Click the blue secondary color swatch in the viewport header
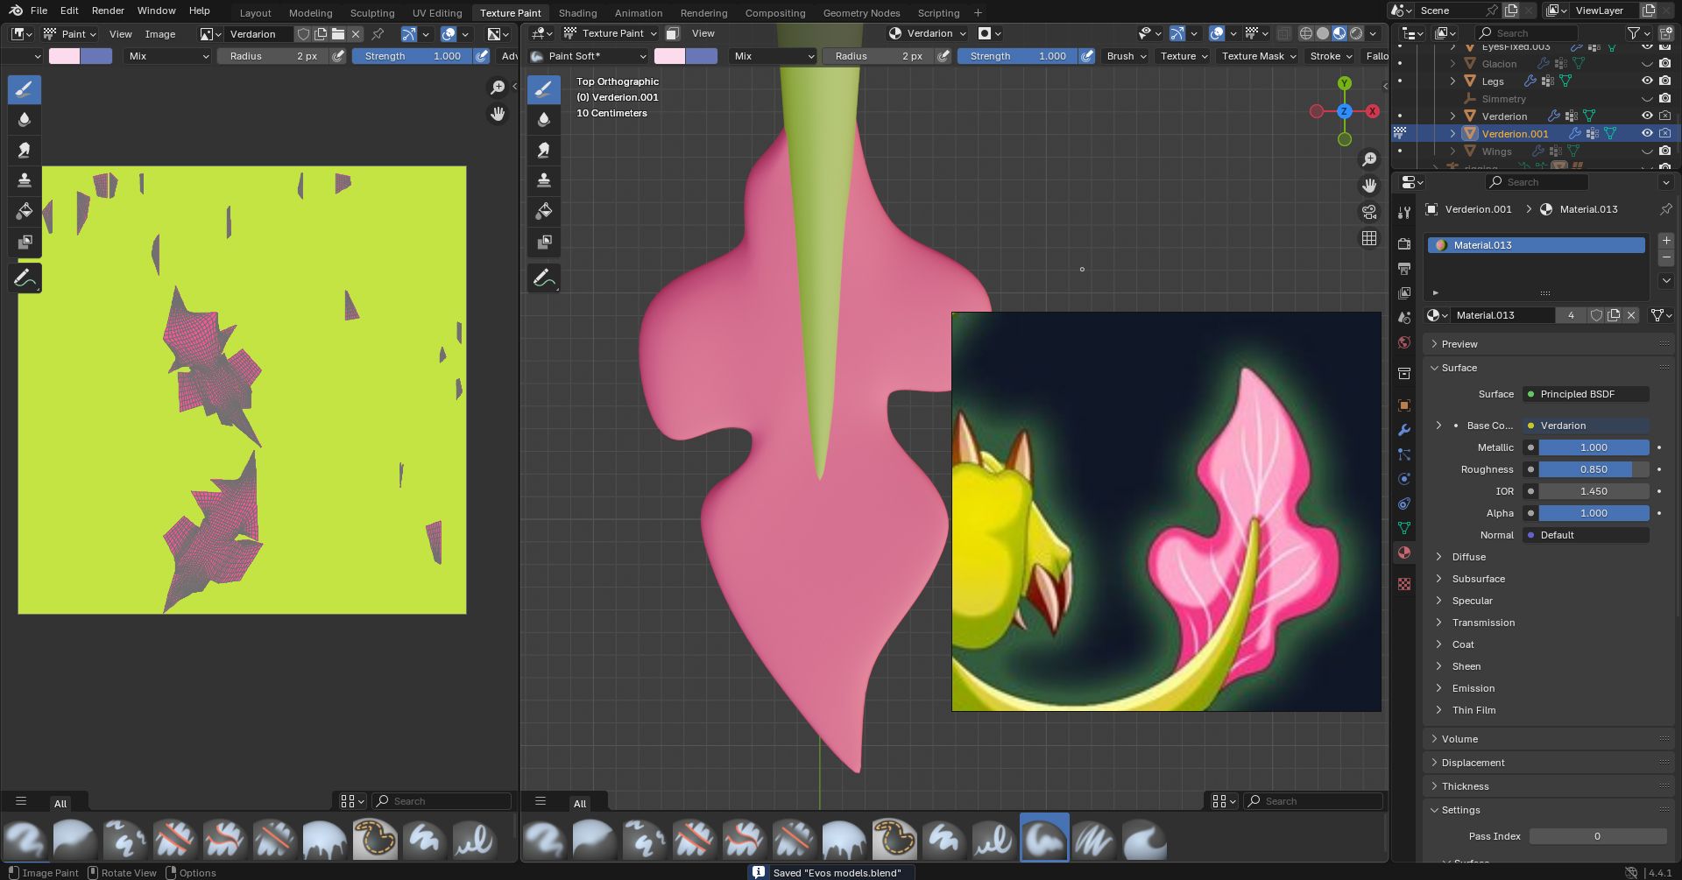1682x880 pixels. tap(702, 56)
